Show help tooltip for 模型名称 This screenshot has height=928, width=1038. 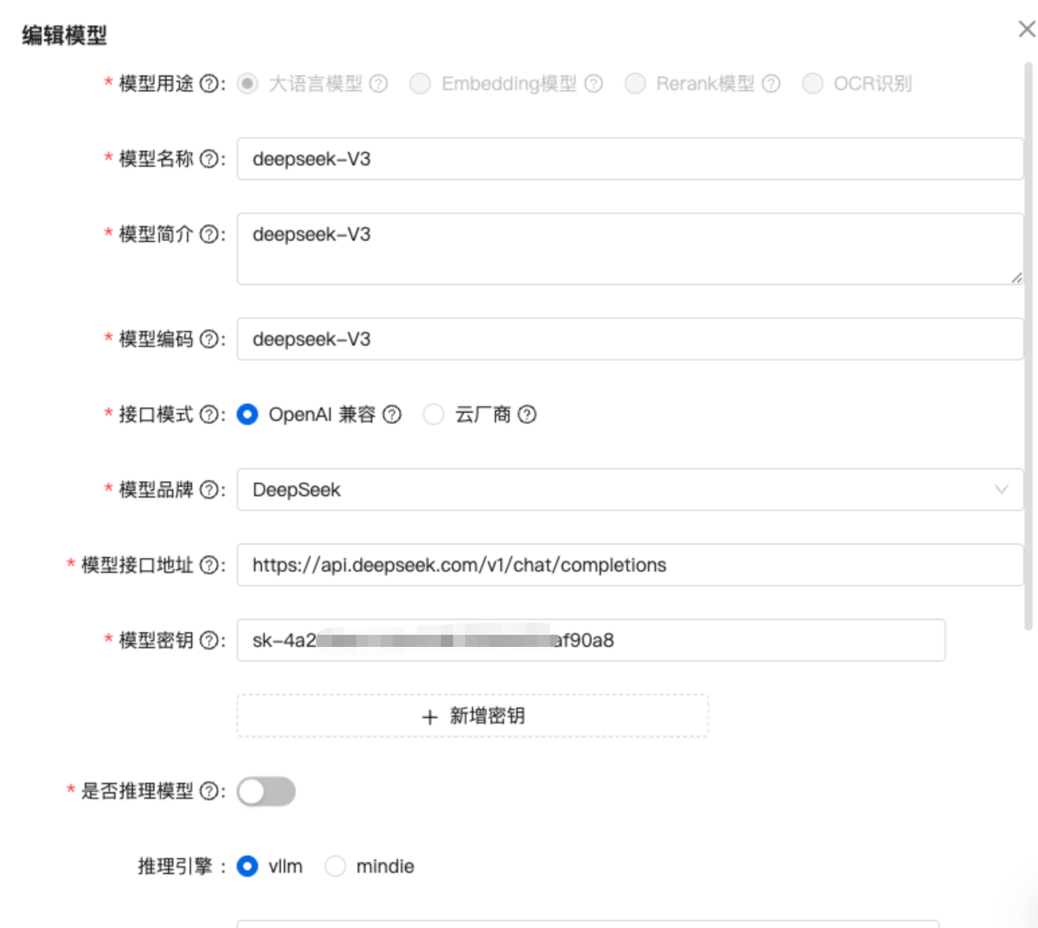coord(210,159)
